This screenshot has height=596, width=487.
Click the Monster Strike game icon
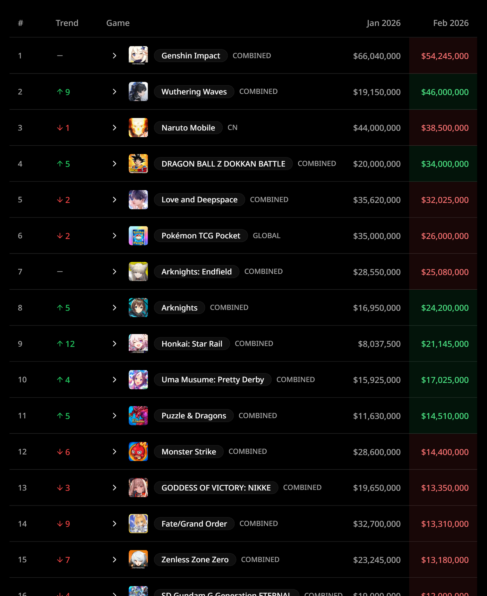[138, 452]
